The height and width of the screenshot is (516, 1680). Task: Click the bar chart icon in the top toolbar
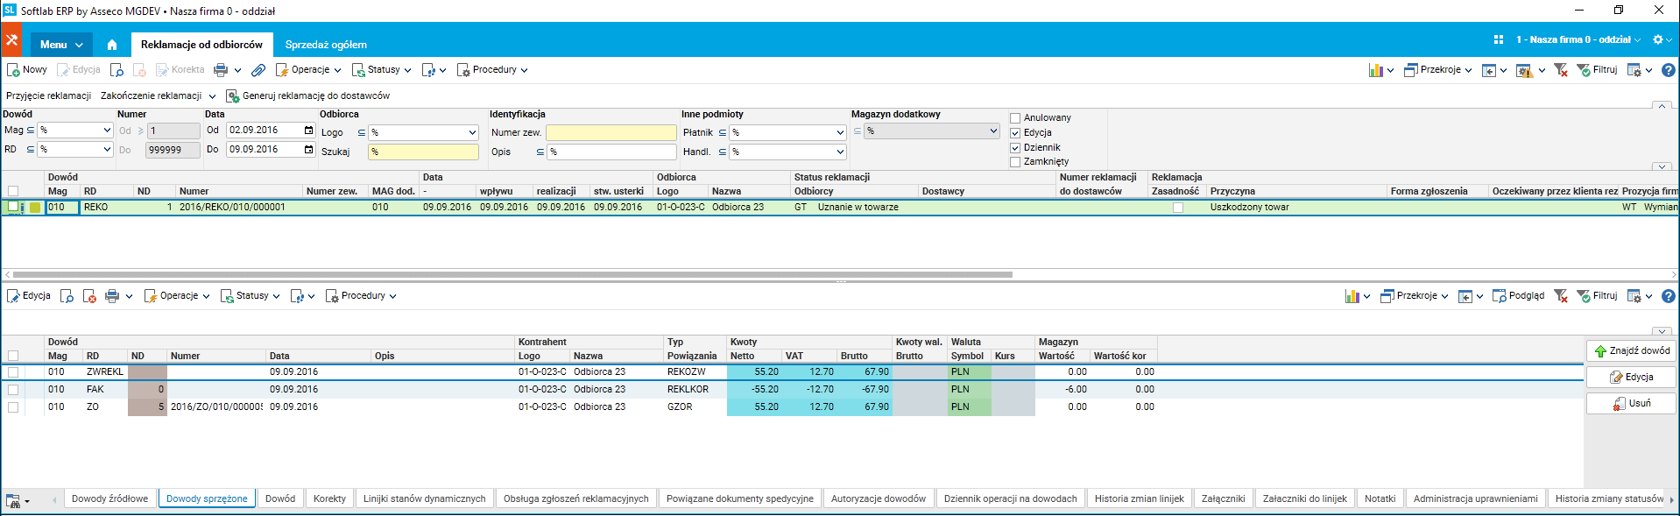pos(1376,70)
